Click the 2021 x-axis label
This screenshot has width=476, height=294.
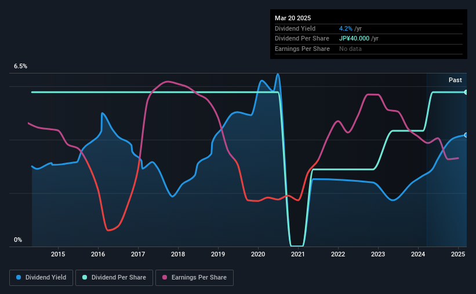tap(298, 254)
